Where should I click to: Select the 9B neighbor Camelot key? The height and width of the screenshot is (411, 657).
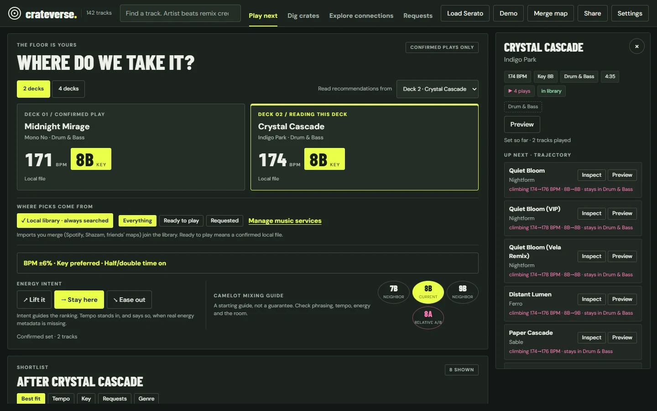pos(463,292)
